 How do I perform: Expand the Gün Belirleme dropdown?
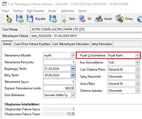(x=73, y=95)
